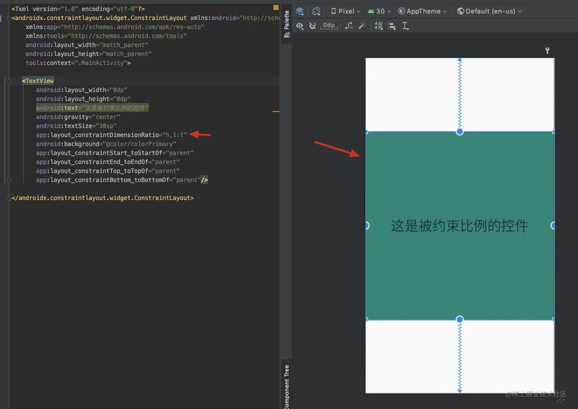
Task: Toggle Autoconnect for constraints
Action: click(x=312, y=26)
